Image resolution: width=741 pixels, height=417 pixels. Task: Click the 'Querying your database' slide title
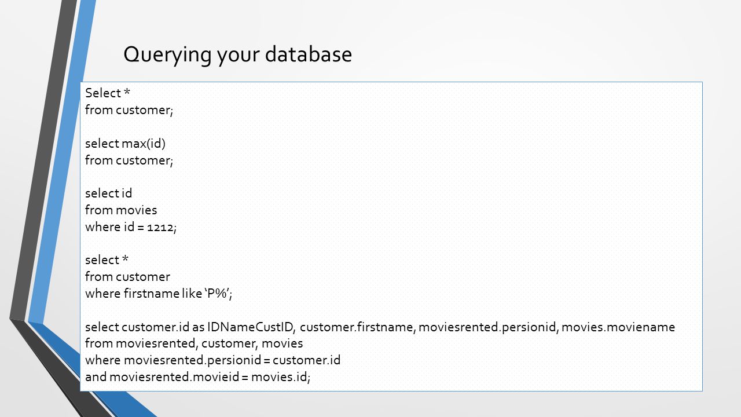(237, 54)
